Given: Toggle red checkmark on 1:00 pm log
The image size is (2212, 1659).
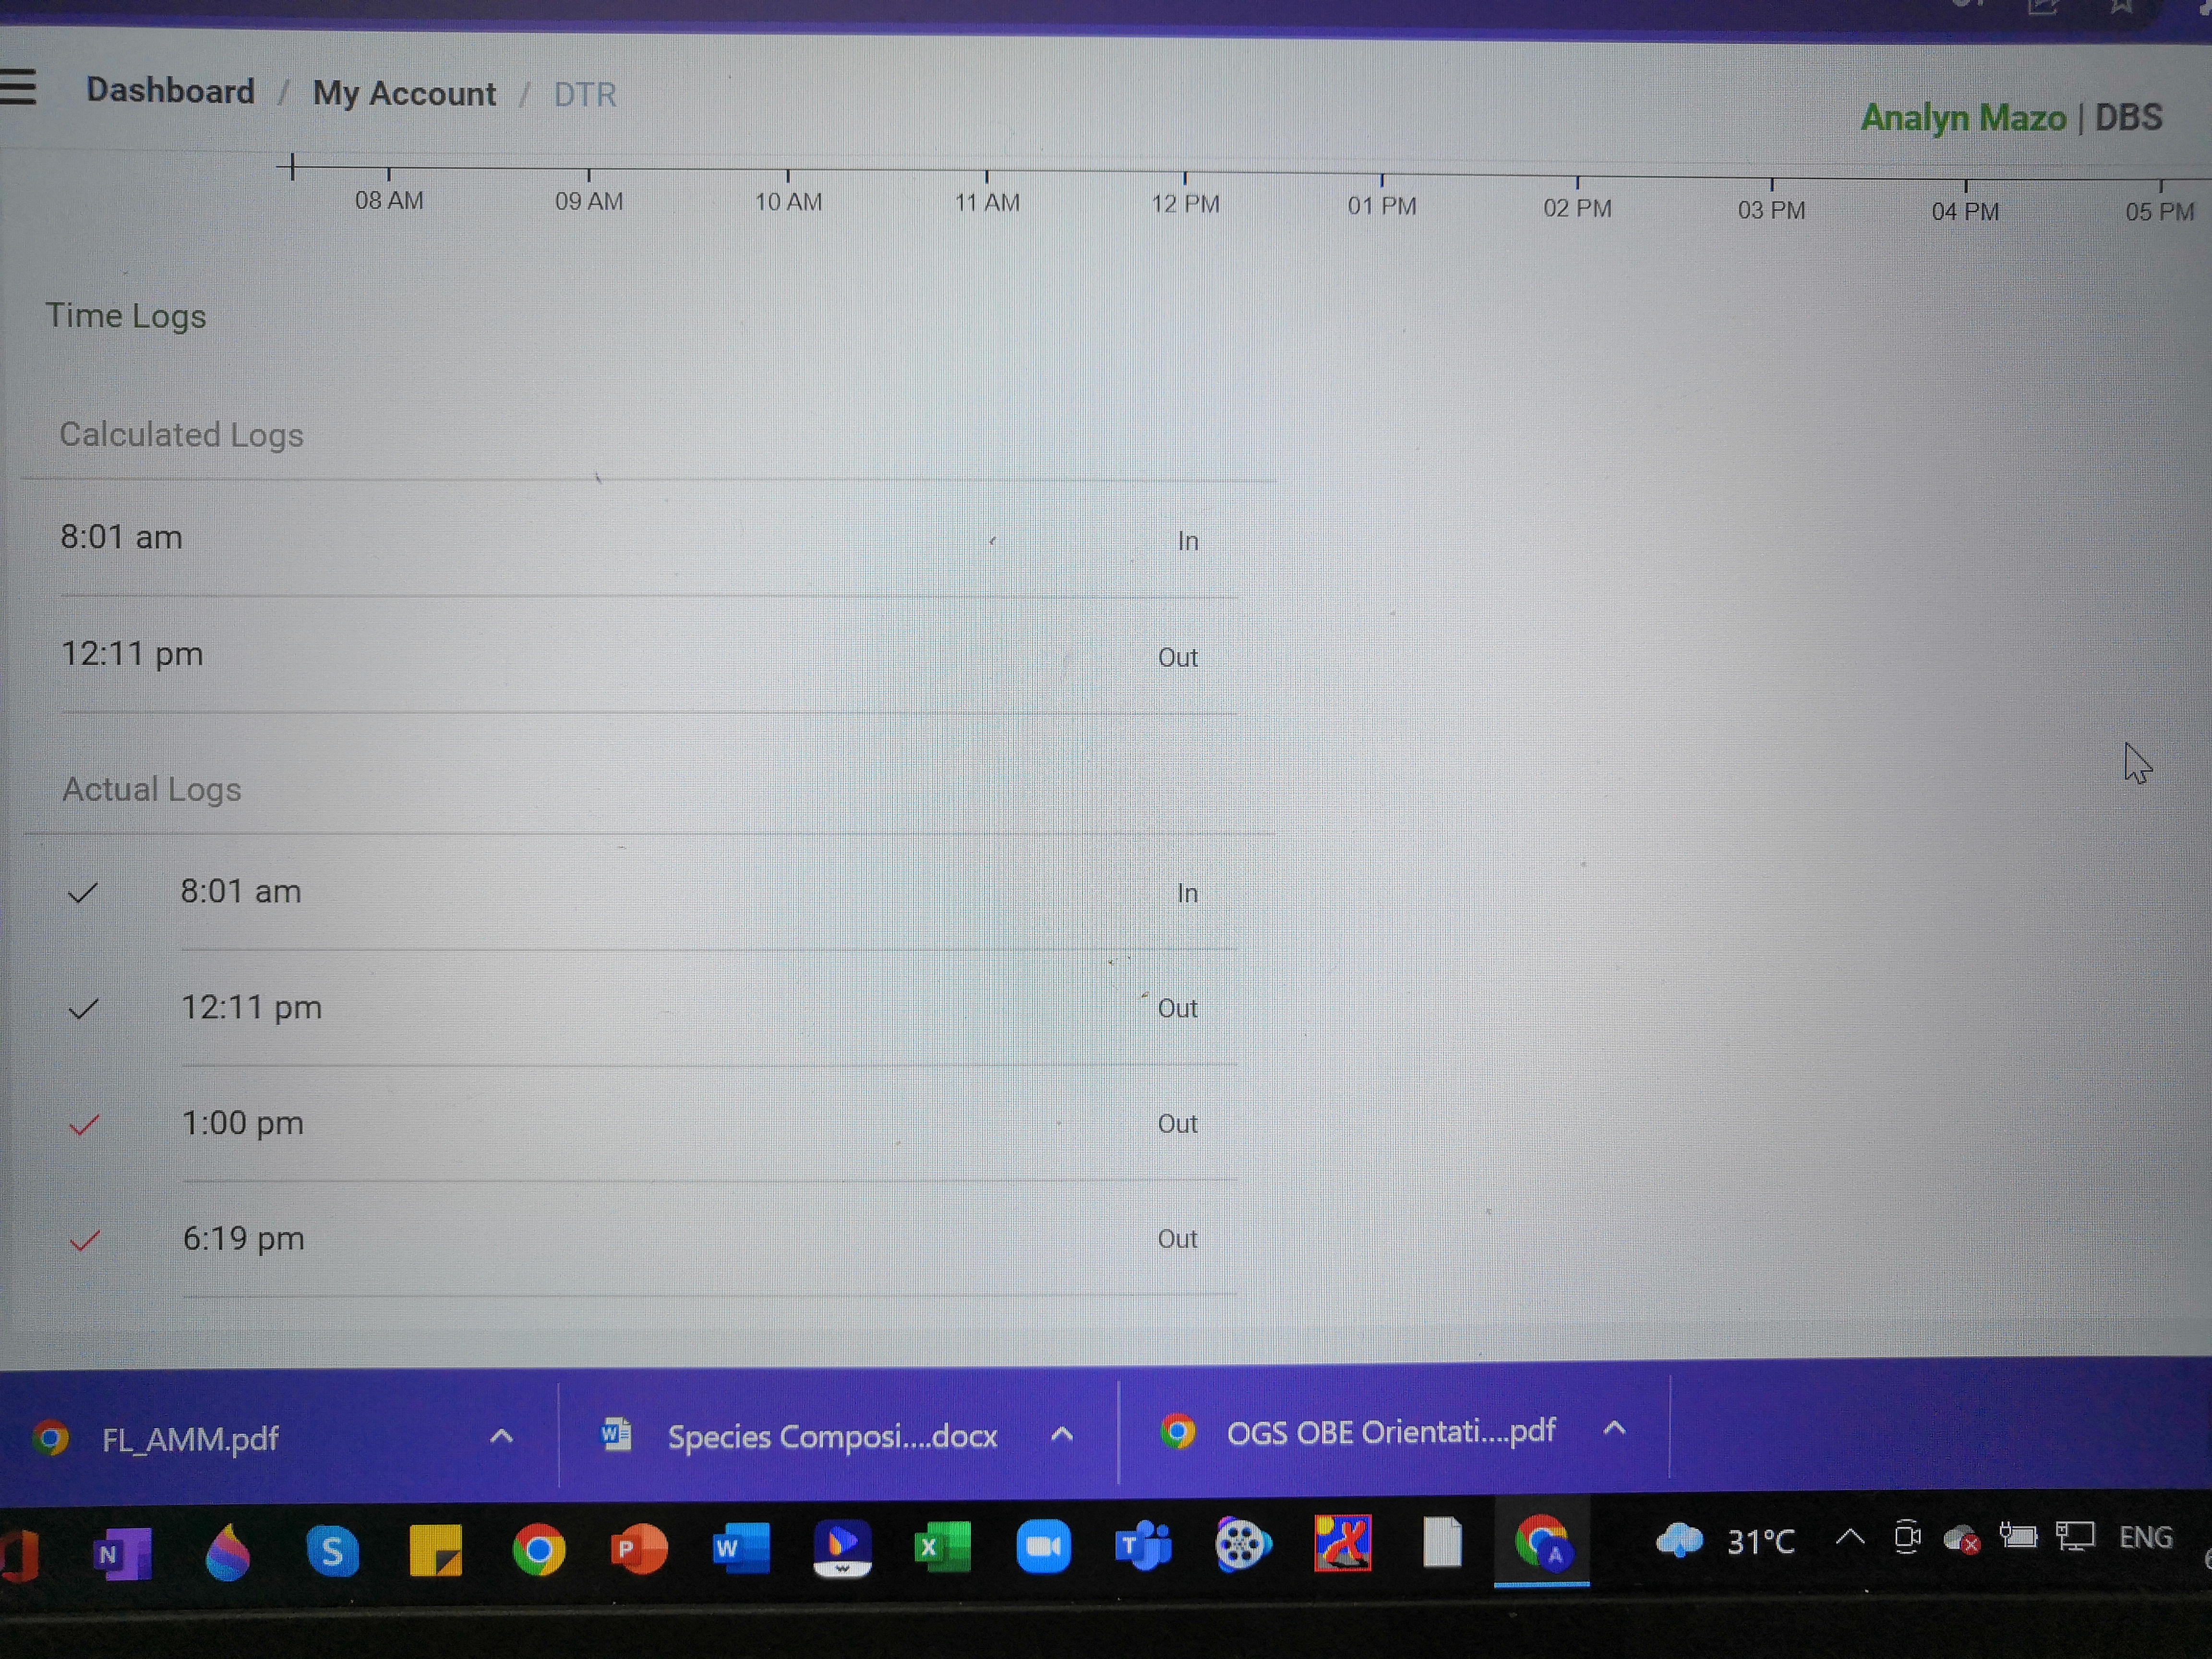Looking at the screenshot, I should [x=84, y=1125].
